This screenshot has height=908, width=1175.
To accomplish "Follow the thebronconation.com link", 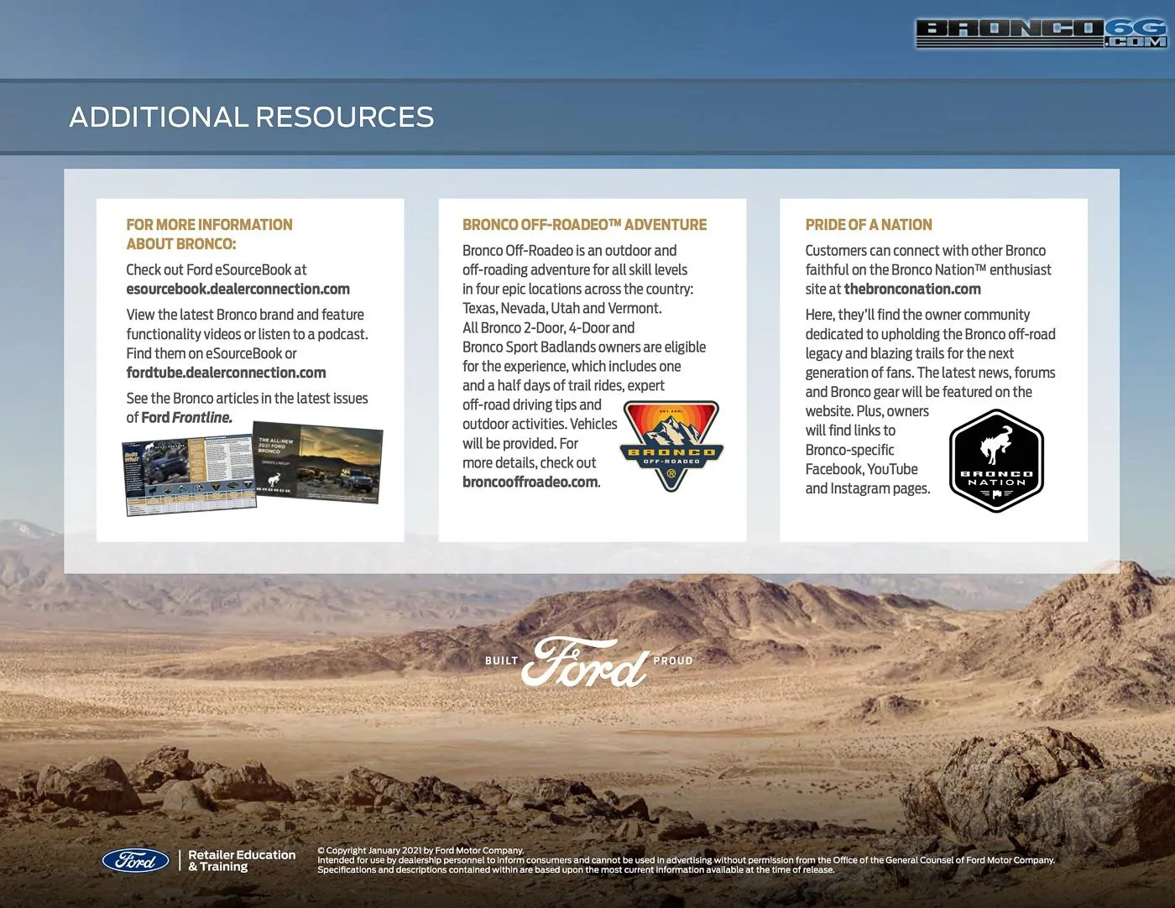I will [x=912, y=289].
